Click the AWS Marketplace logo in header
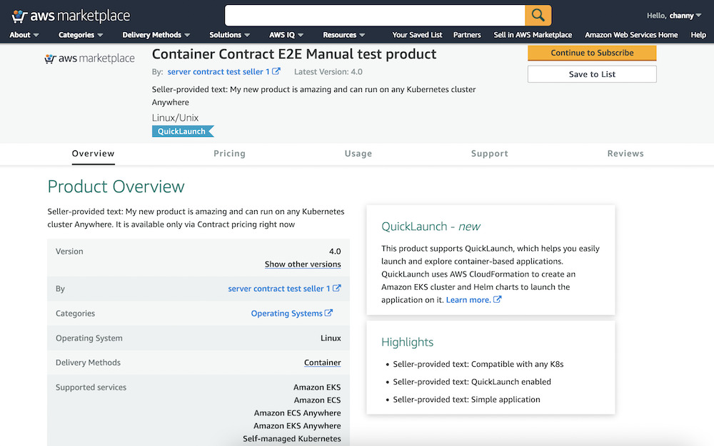 (x=71, y=15)
